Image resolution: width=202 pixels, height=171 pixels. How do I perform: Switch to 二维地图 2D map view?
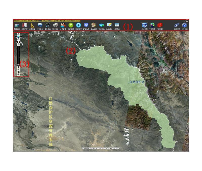(x=144, y=25)
